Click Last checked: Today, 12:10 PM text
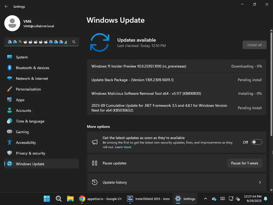Image resolution: width=273 pixels, height=205 pixels. point(141,46)
